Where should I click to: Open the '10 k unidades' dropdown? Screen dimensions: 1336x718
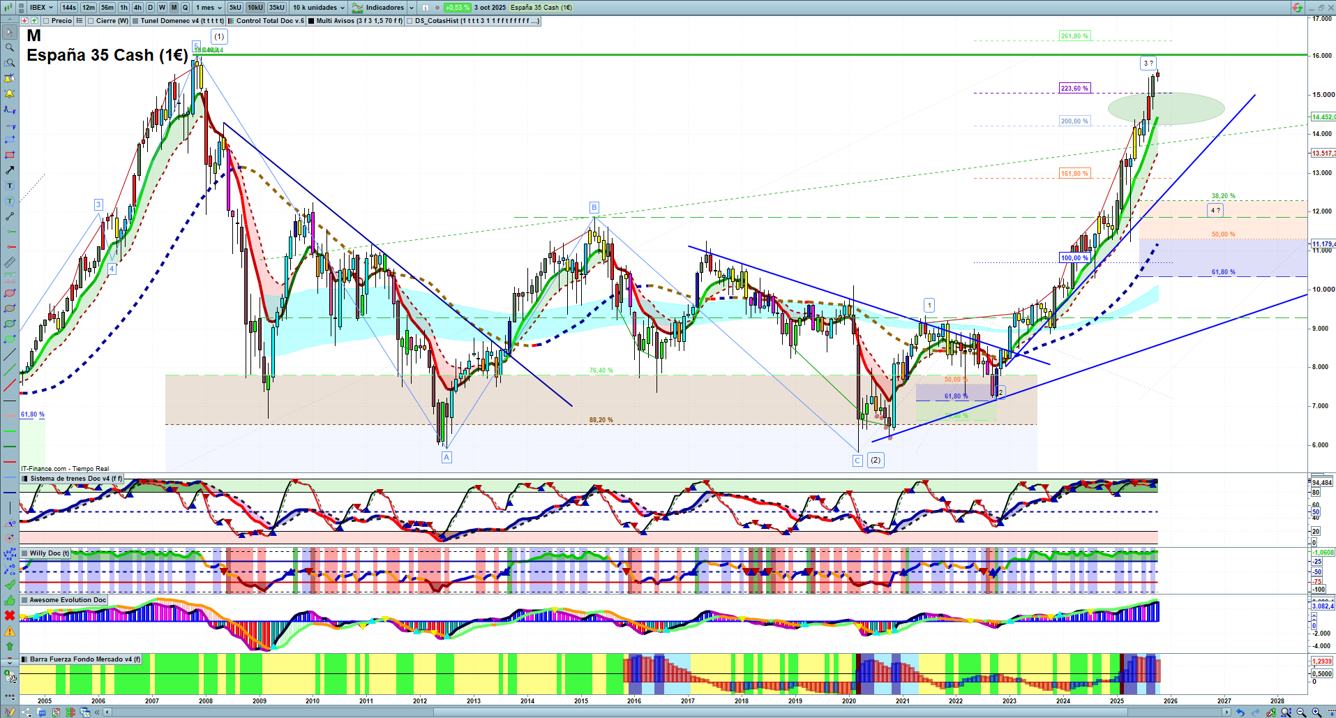(x=319, y=8)
